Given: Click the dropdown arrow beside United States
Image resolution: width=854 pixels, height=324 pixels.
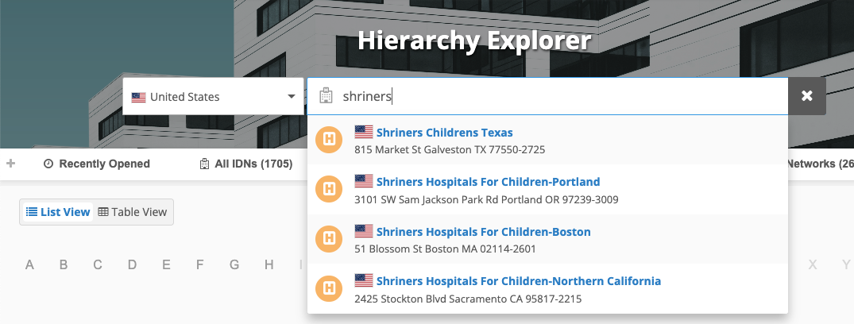Looking at the screenshot, I should tap(292, 97).
